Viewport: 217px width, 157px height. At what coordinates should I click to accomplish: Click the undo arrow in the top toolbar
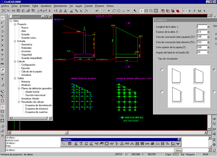click(97, 11)
